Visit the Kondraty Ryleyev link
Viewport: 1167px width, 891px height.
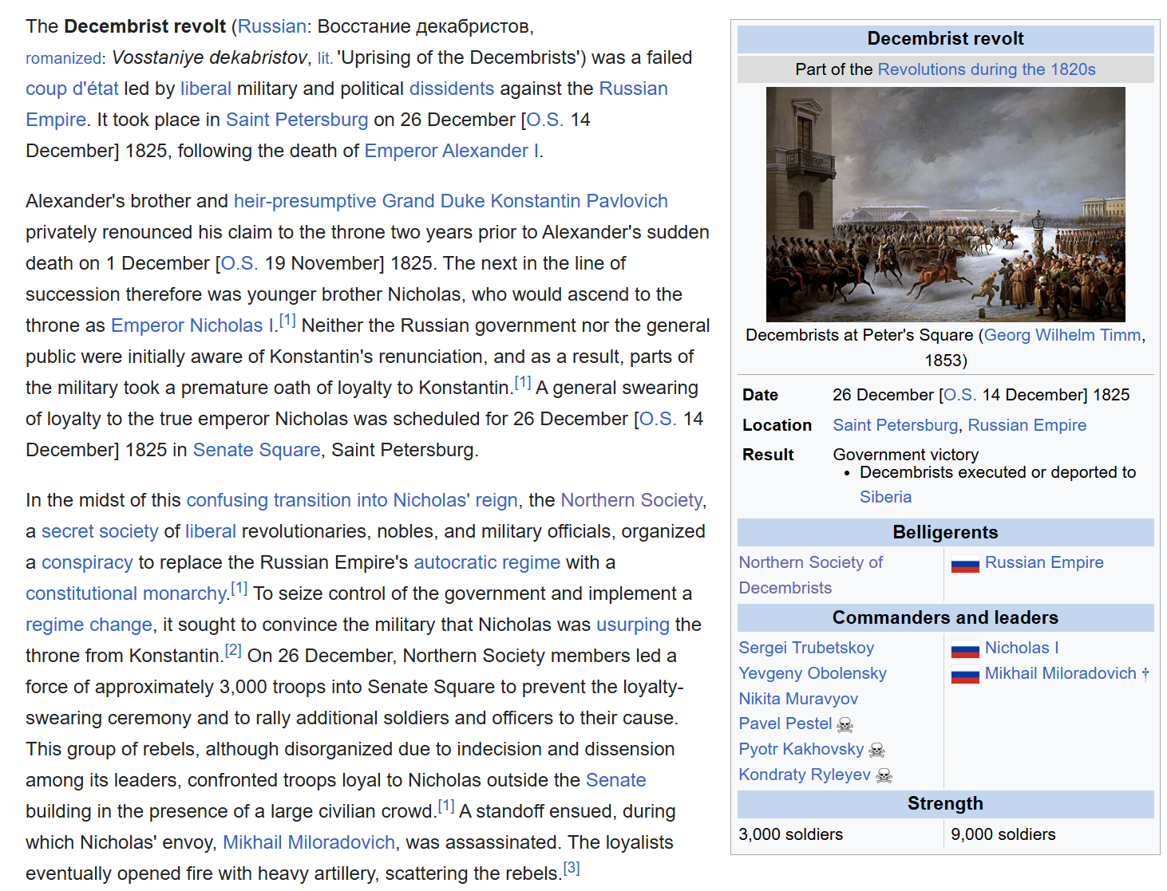coord(805,775)
